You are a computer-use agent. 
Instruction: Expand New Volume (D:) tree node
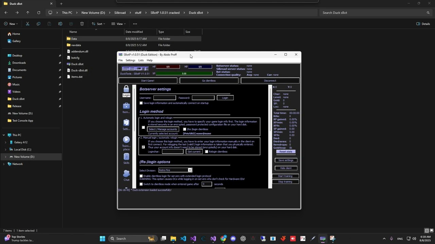(5, 157)
